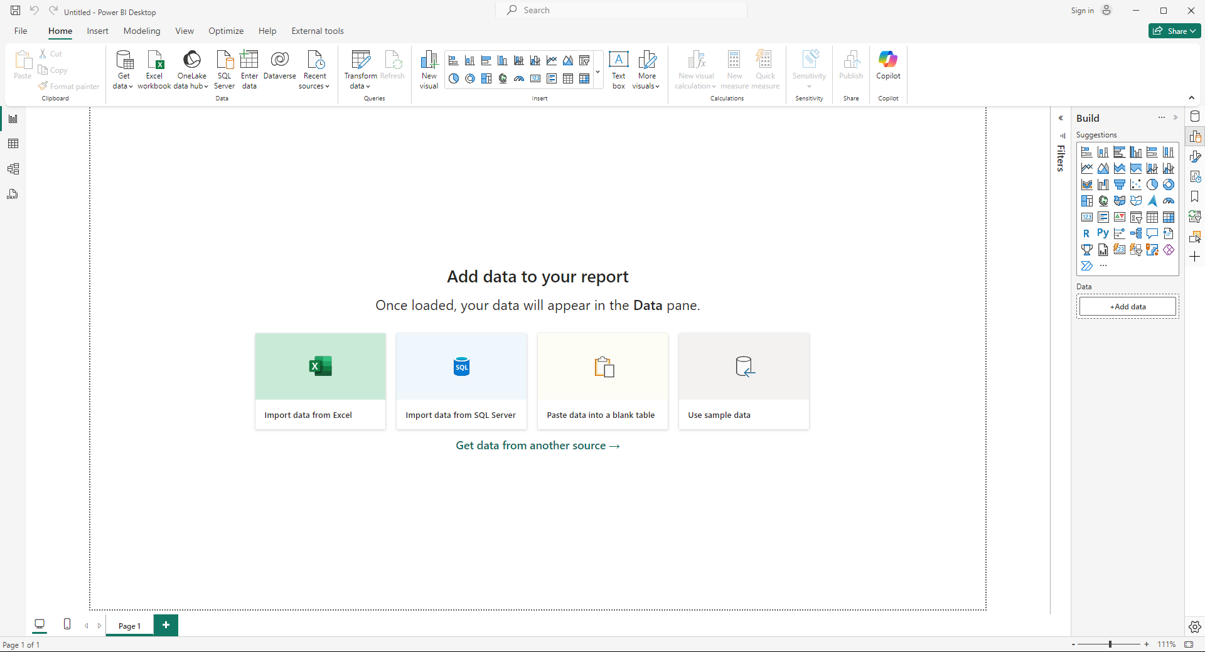Open the Share dropdown button
The height and width of the screenshot is (652, 1205).
point(1175,31)
